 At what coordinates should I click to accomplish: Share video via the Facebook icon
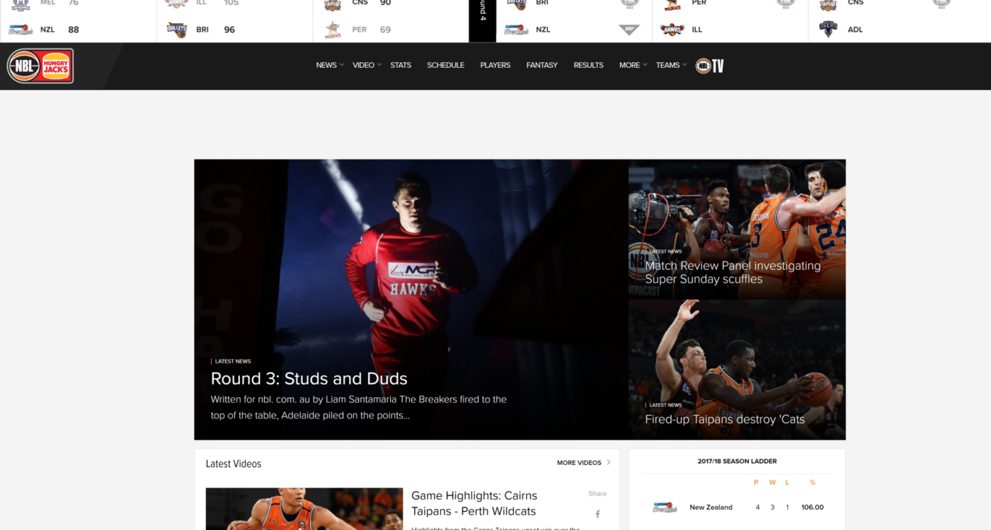(597, 514)
